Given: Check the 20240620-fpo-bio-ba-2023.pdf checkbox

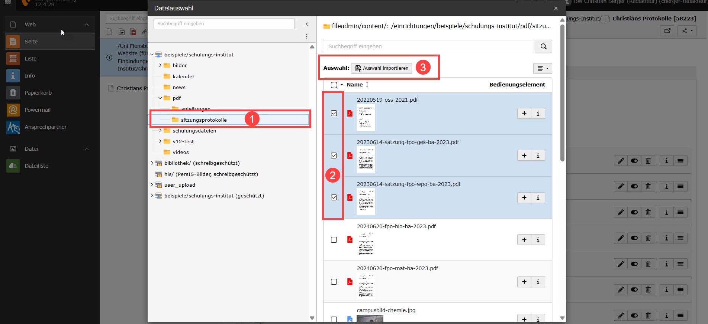Looking at the screenshot, I should pos(334,240).
